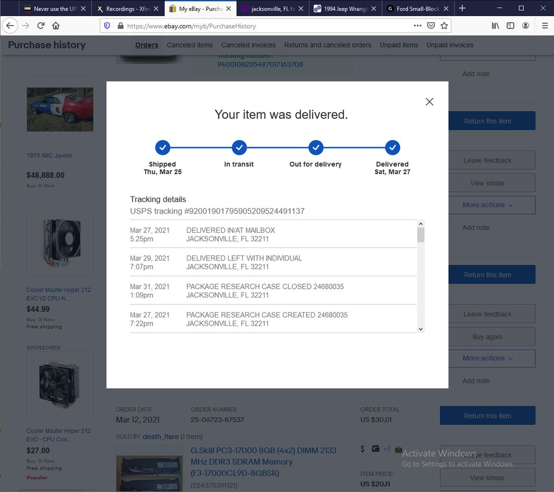Close the delivery tracking dialog

point(429,102)
